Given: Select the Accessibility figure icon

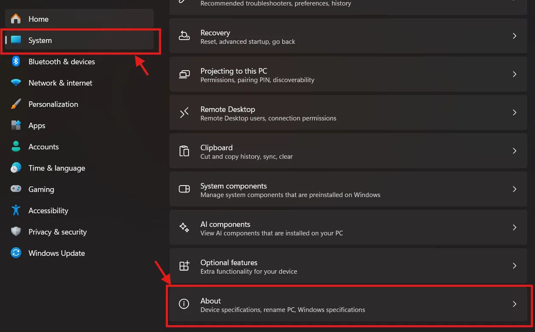Looking at the screenshot, I should click(x=16, y=210).
